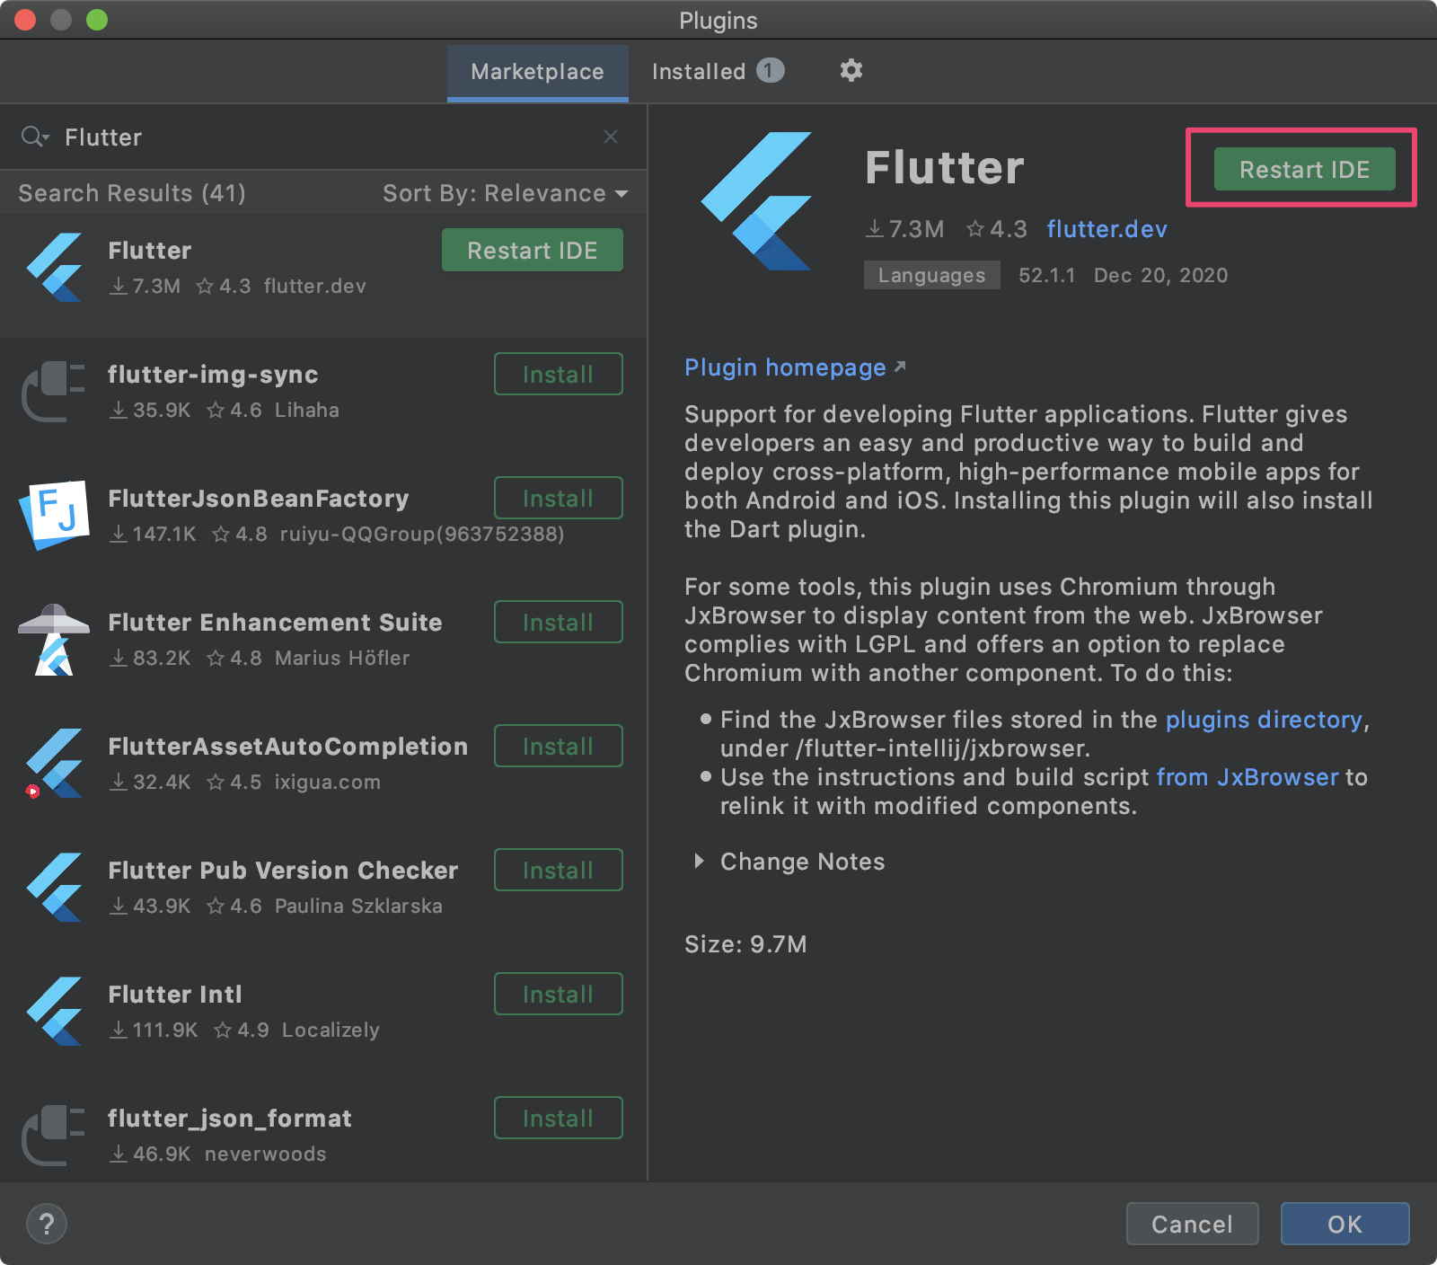Image resolution: width=1437 pixels, height=1265 pixels.
Task: Click Restart IDE in Flutter list row
Action: [533, 250]
